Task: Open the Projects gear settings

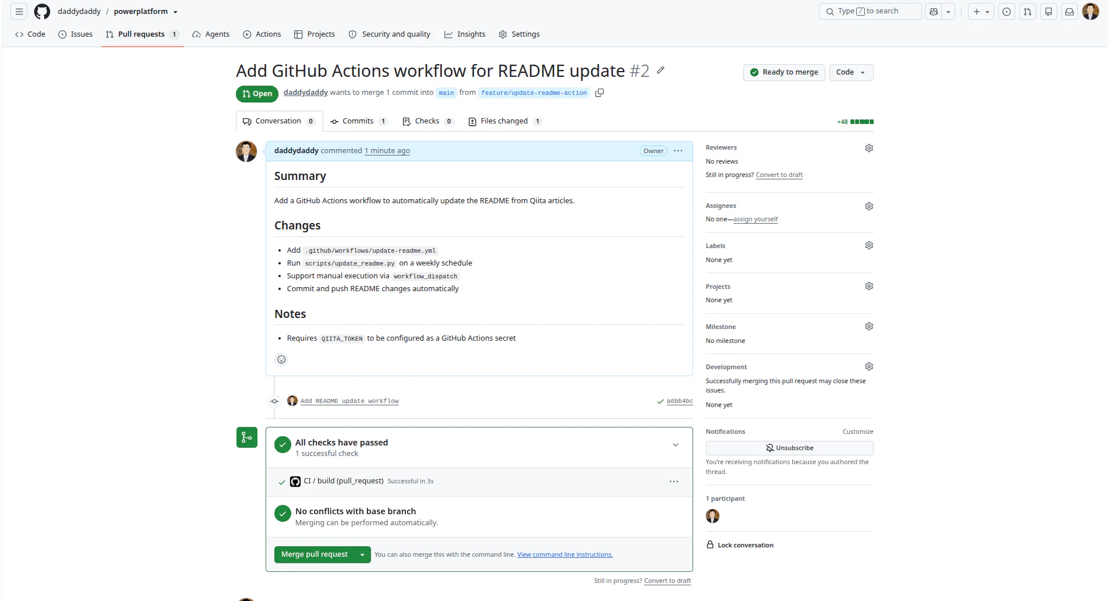Action: click(869, 287)
